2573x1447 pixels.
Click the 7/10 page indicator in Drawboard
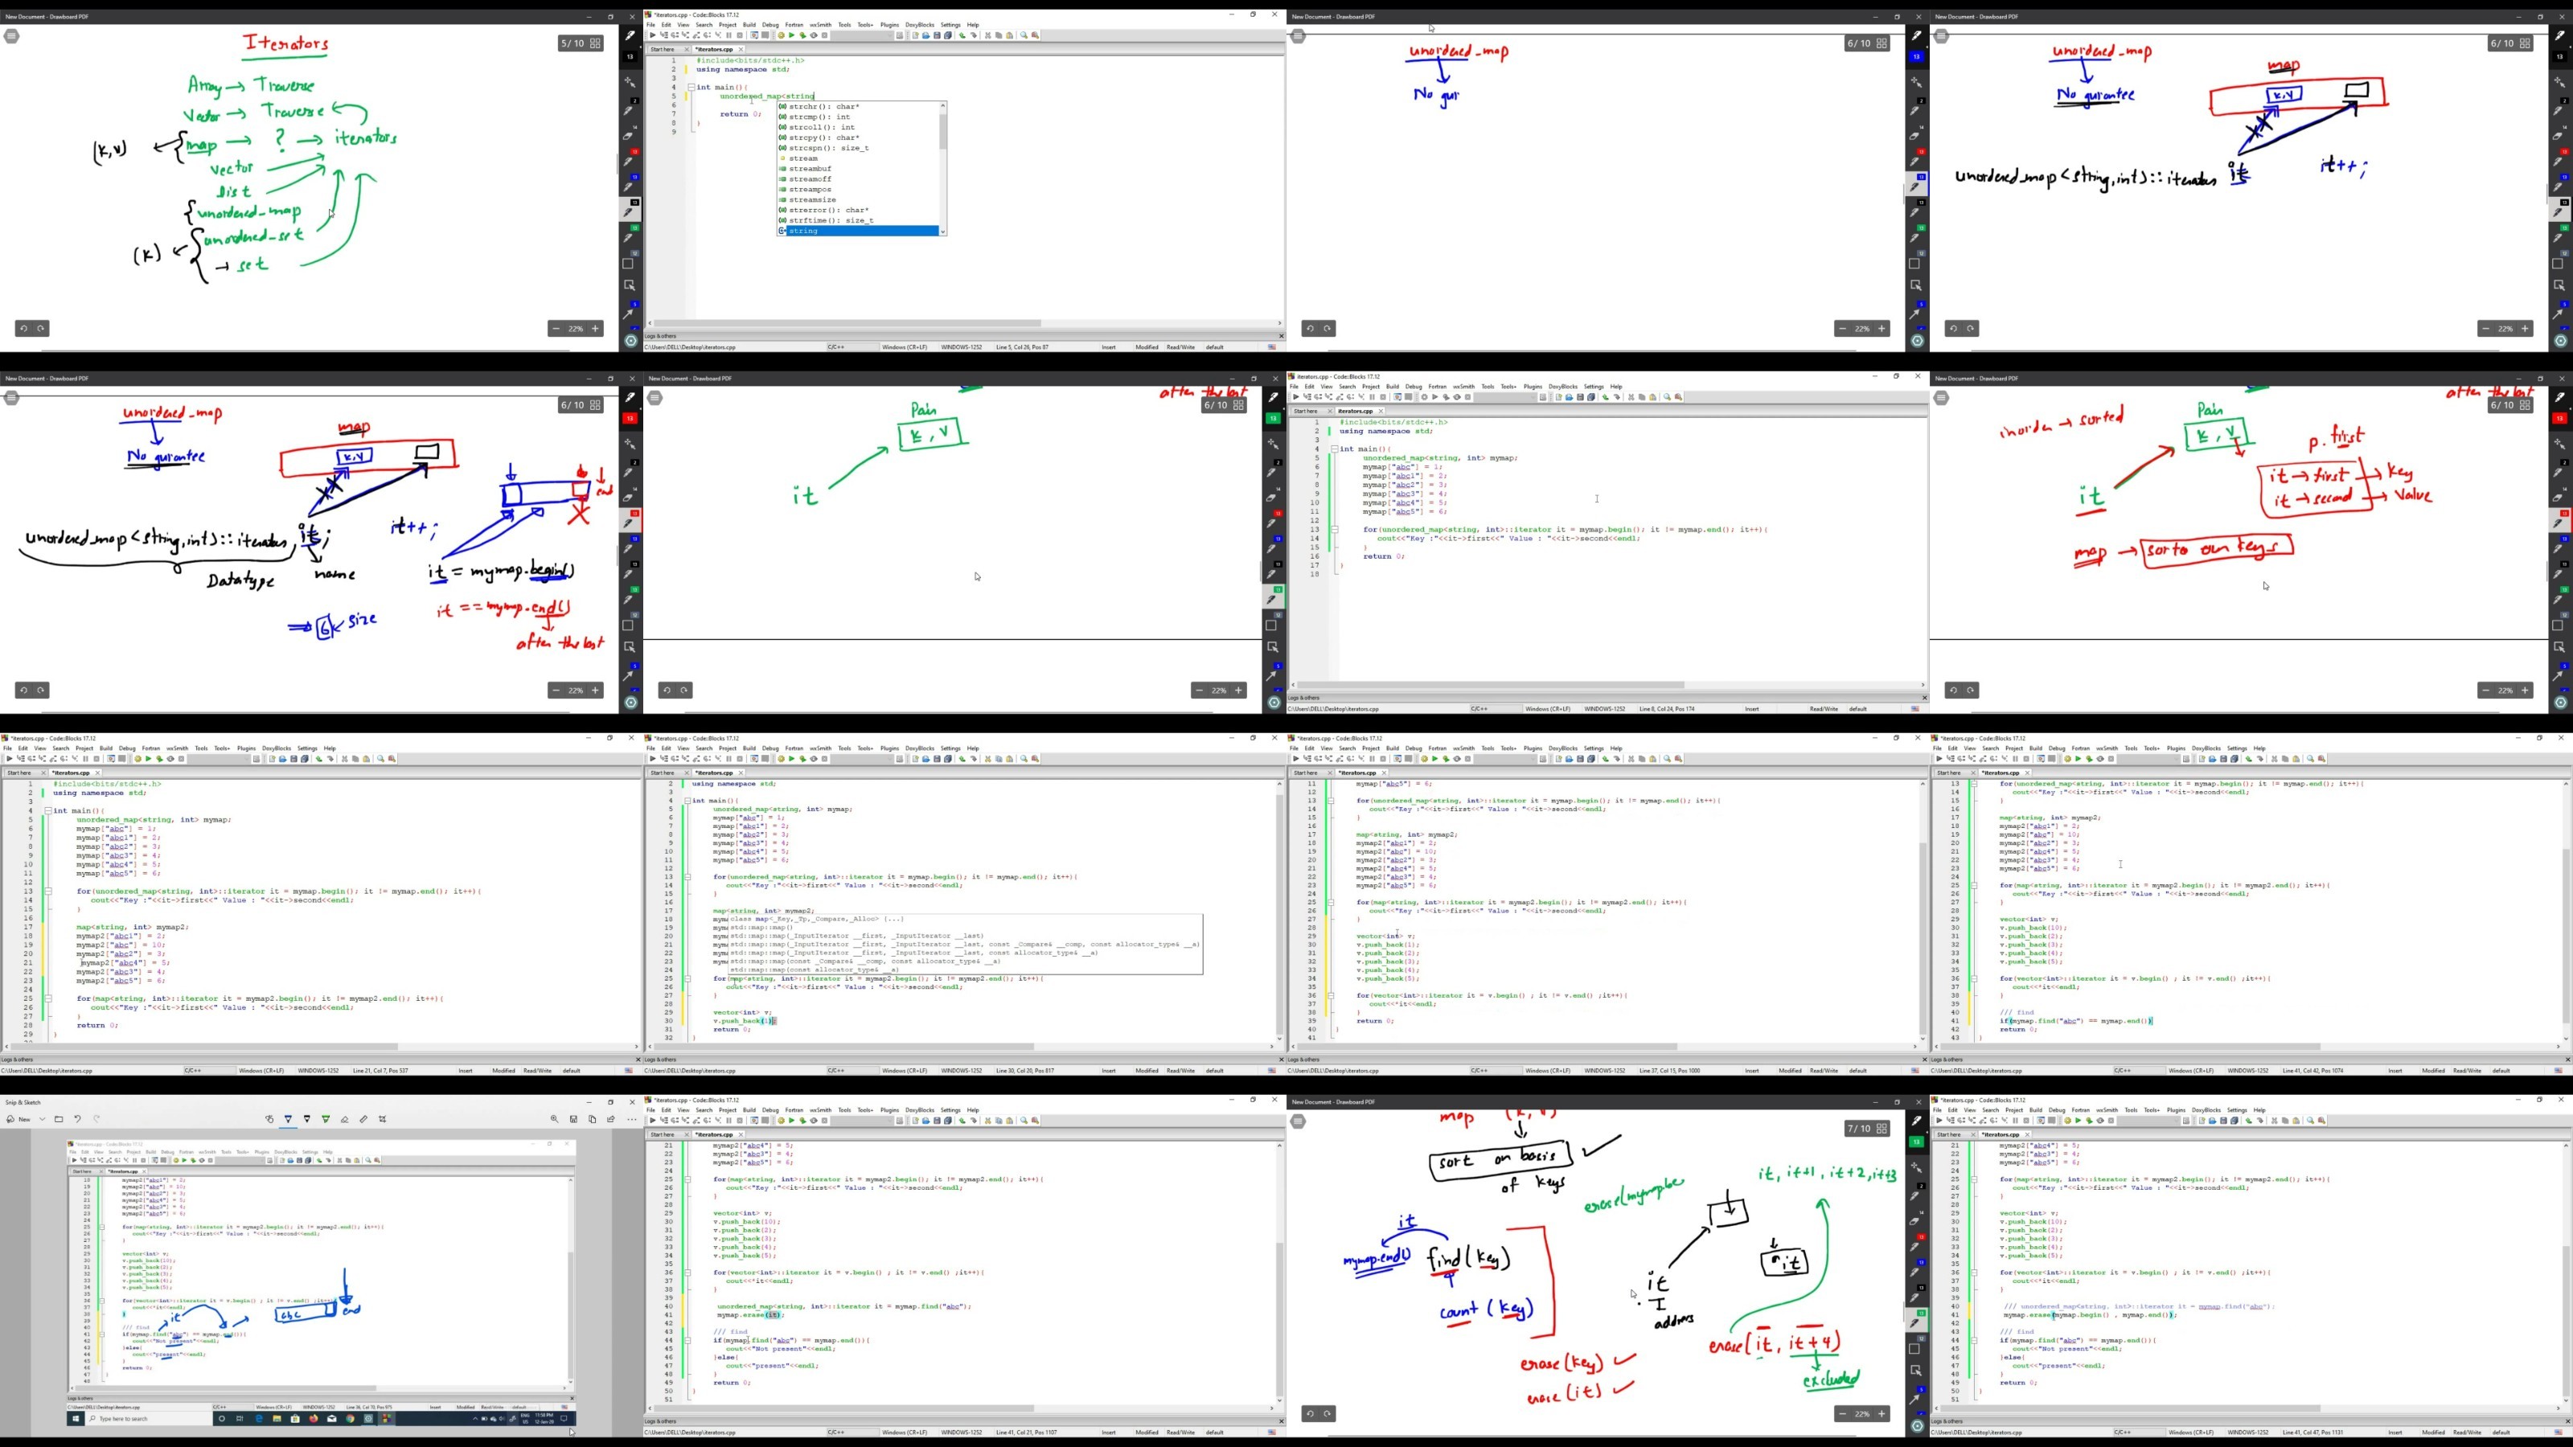coord(1858,1129)
